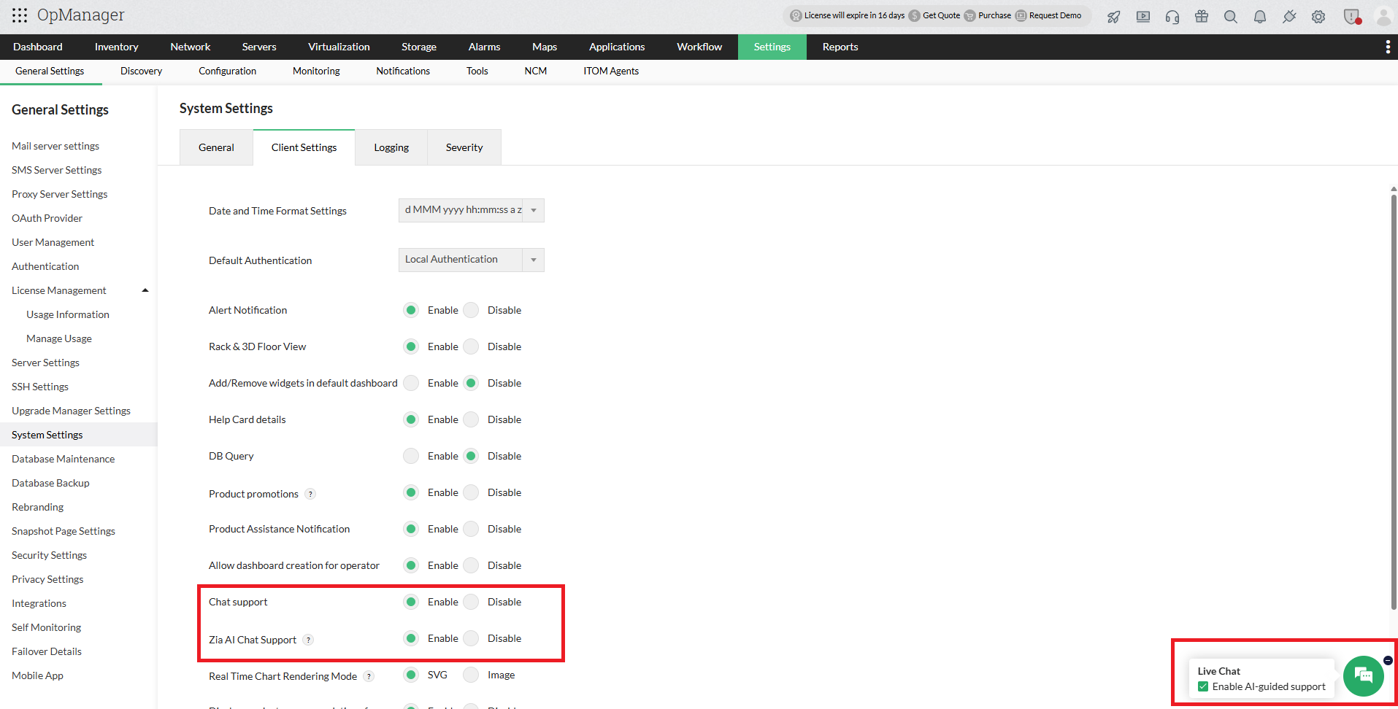
Task: Click the Purchase link
Action: point(994,15)
